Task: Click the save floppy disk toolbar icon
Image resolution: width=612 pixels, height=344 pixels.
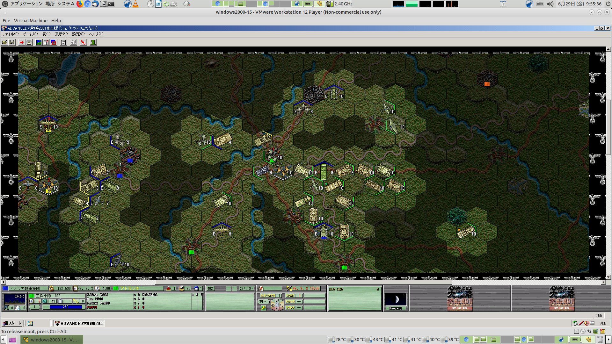Action: click(12, 42)
